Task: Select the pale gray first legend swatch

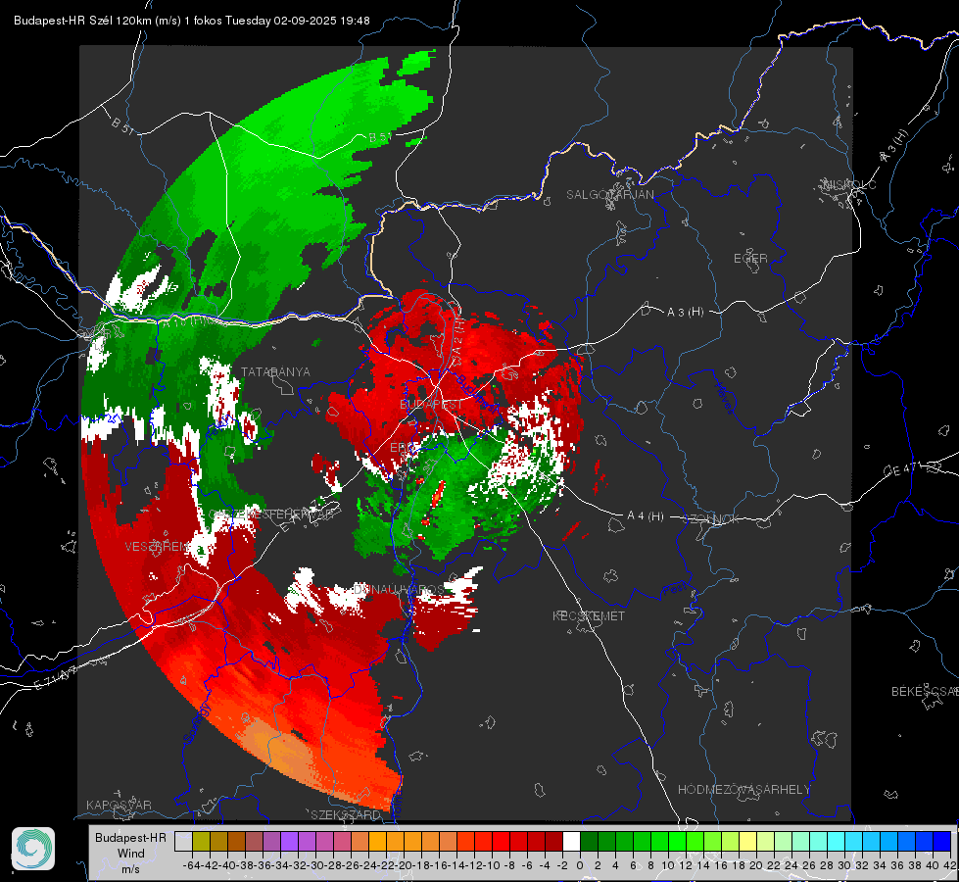Action: pos(183,841)
